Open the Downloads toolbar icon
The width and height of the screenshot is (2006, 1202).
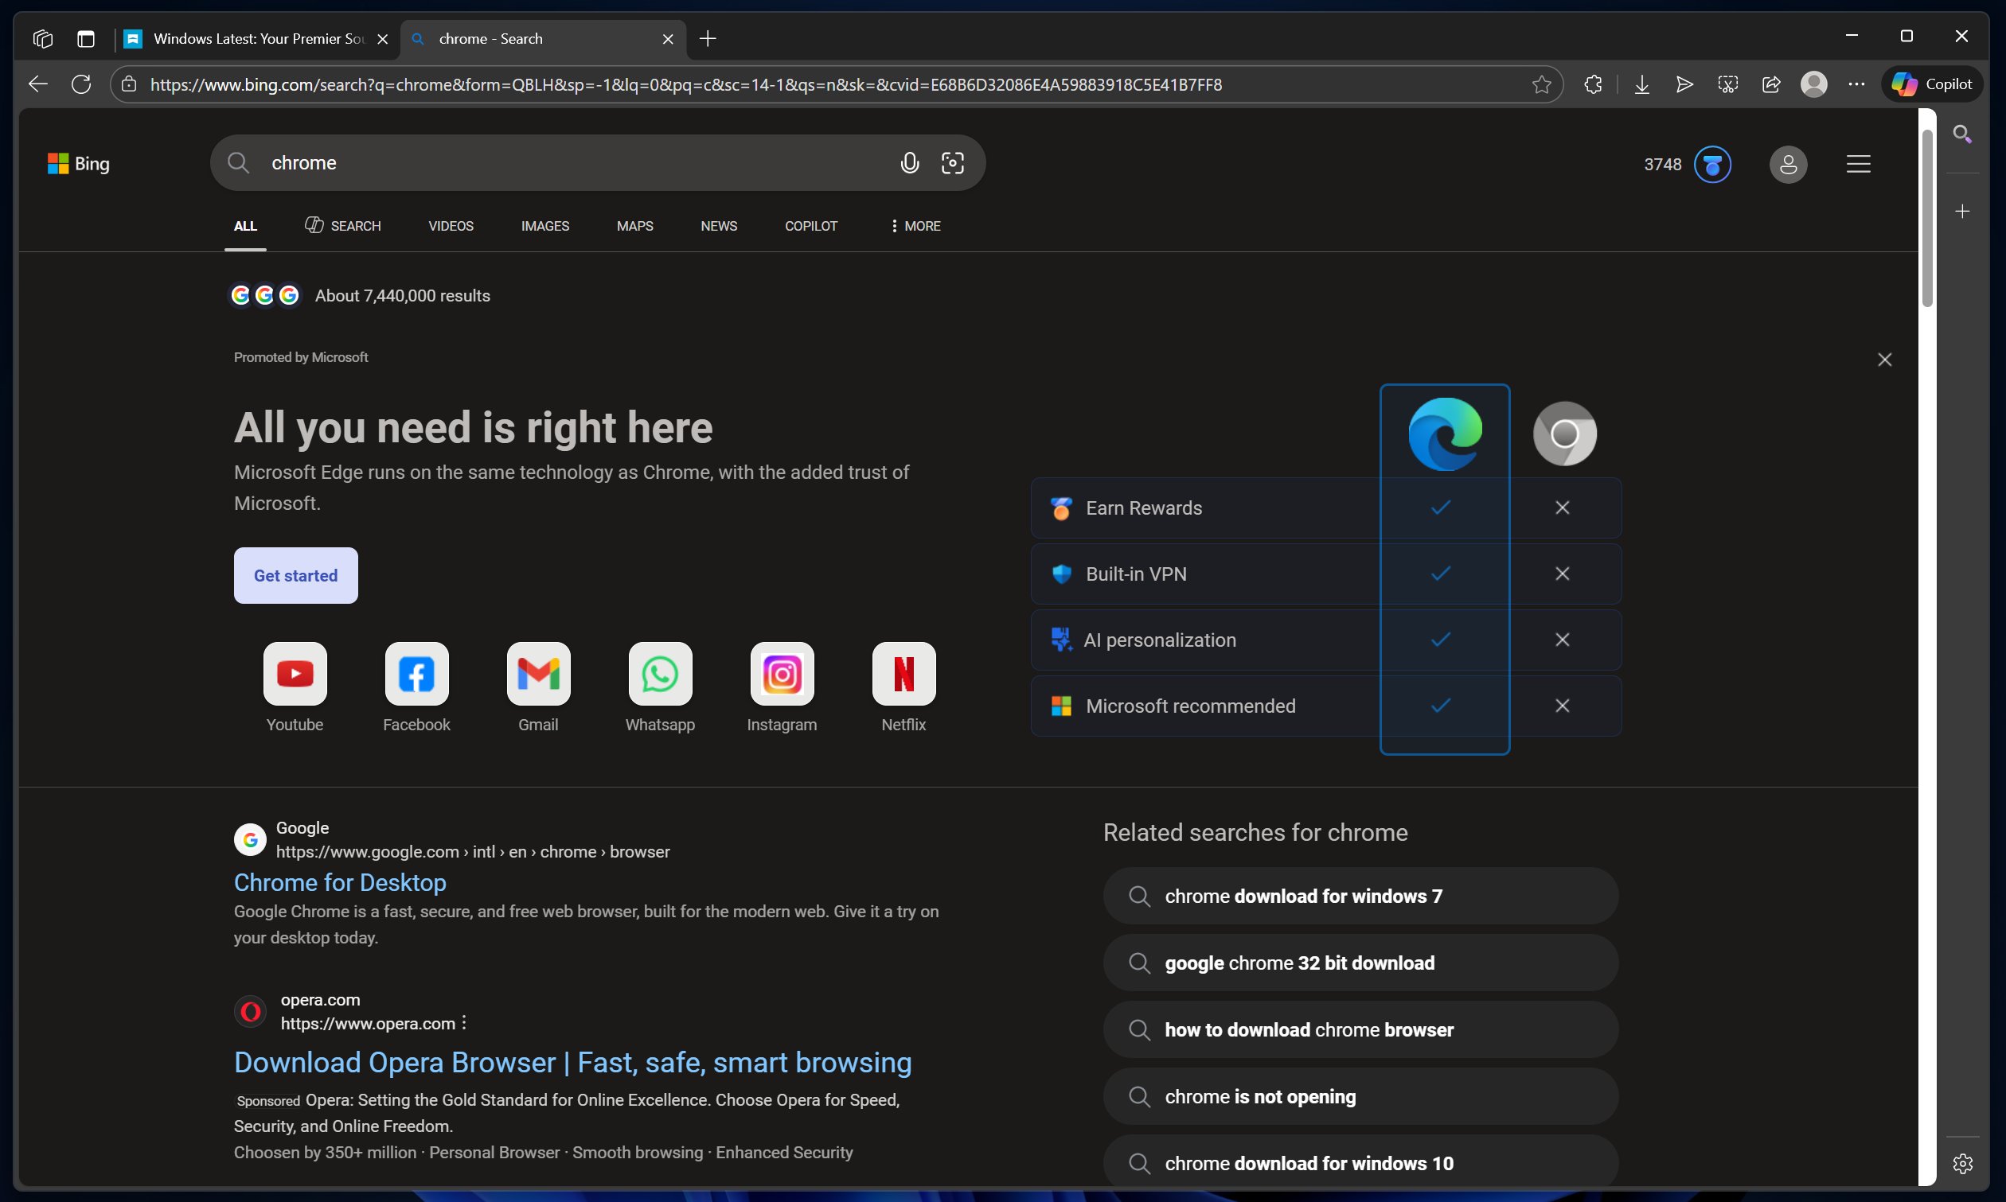pyautogui.click(x=1641, y=84)
